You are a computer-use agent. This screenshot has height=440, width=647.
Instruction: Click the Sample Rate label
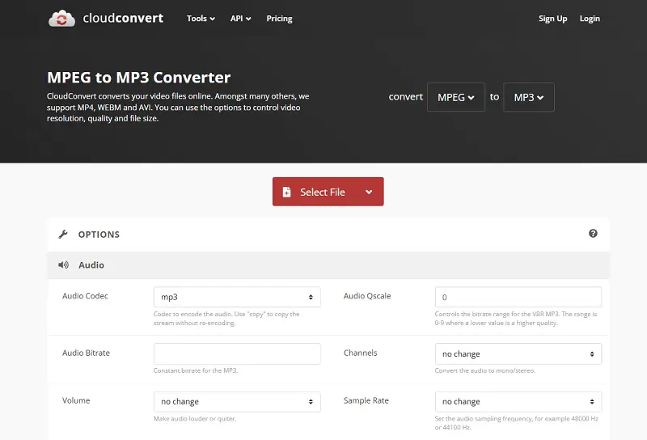tap(366, 400)
